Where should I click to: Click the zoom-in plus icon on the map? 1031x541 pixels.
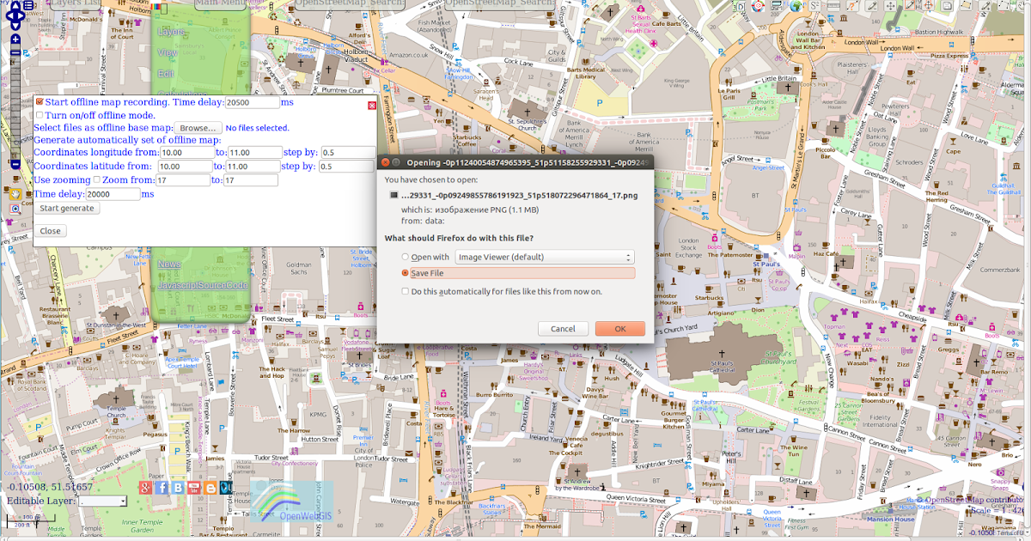15,40
